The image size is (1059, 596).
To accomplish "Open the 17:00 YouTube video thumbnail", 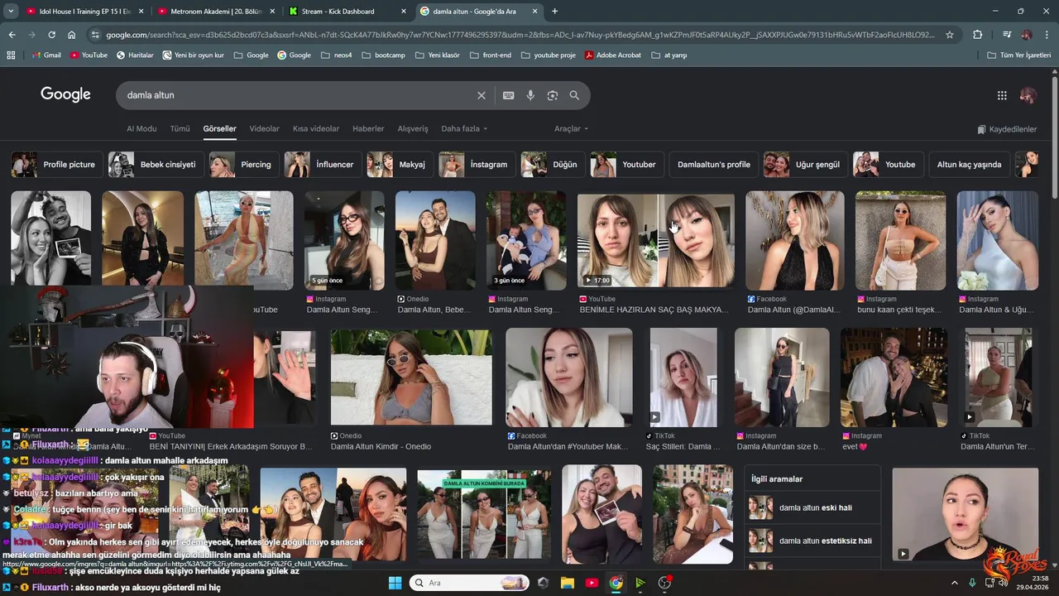I will (655, 240).
